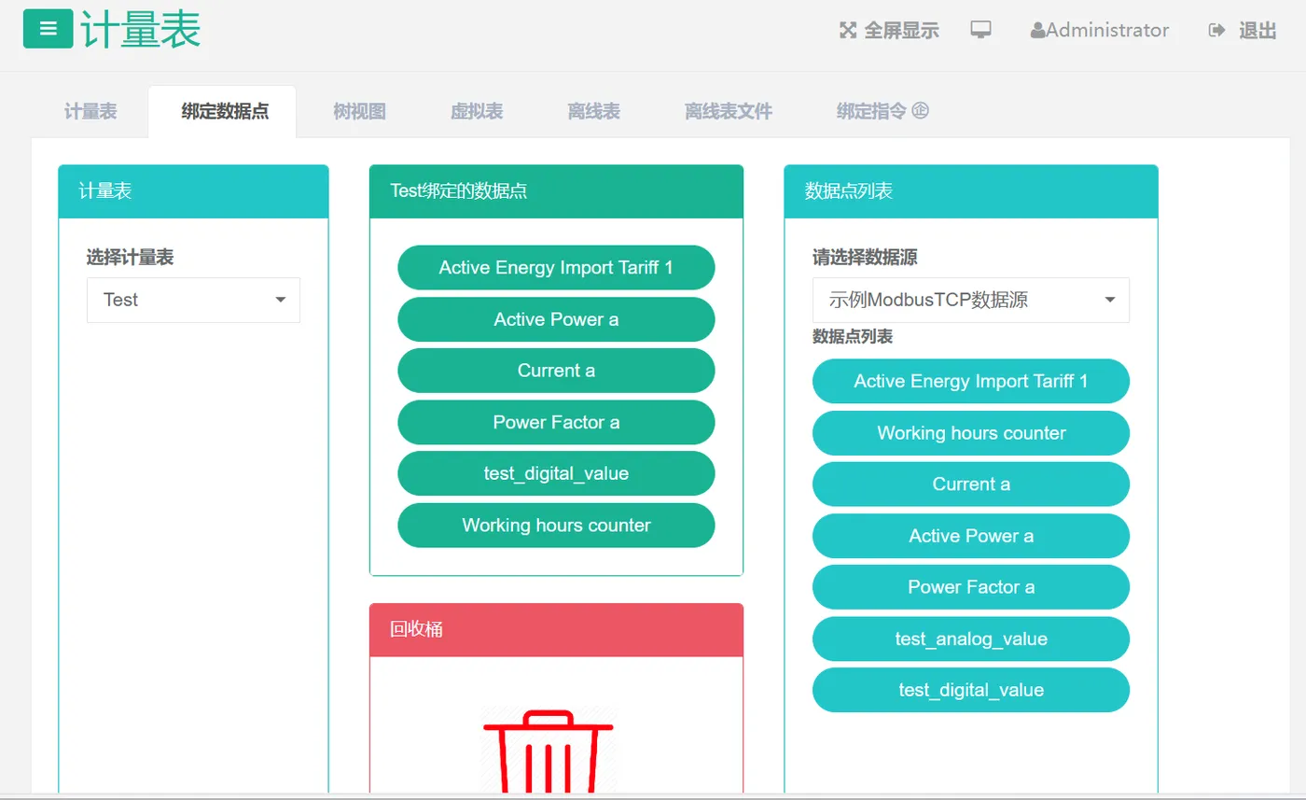Click test_analog_value in the data point list
Viewport: 1306px width, 800px height.
970,639
